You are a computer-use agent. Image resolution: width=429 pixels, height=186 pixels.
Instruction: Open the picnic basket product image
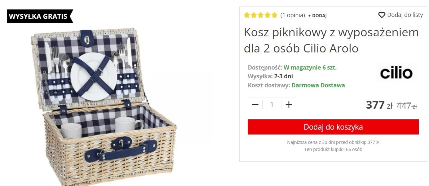(103, 106)
